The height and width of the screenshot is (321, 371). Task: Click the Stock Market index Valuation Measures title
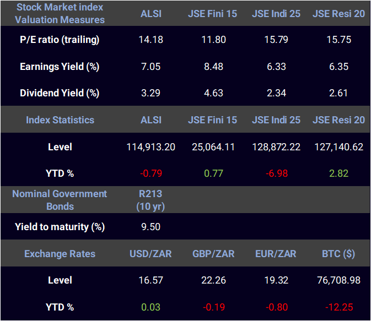[60, 13]
